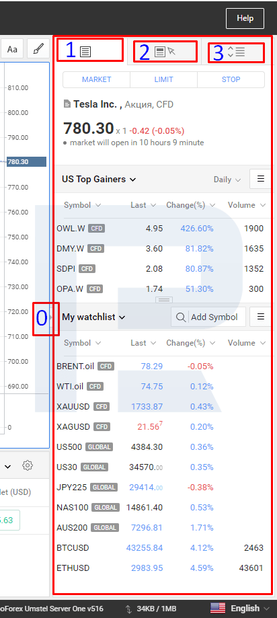Screen dimensions: 277x618
Task: Click the Add Symbol search field
Action: coord(208,317)
